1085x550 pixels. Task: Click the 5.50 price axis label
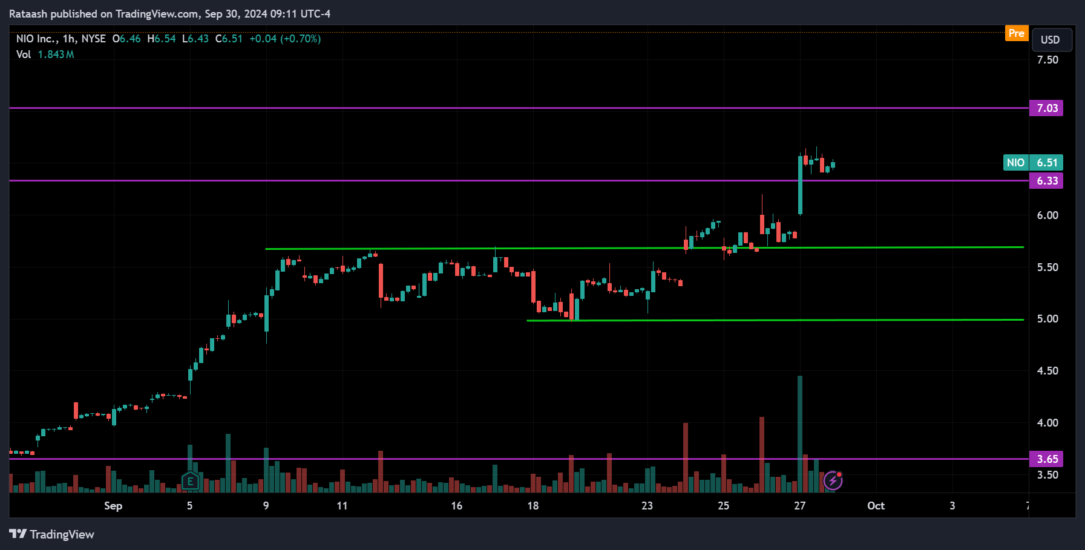[x=1047, y=267]
